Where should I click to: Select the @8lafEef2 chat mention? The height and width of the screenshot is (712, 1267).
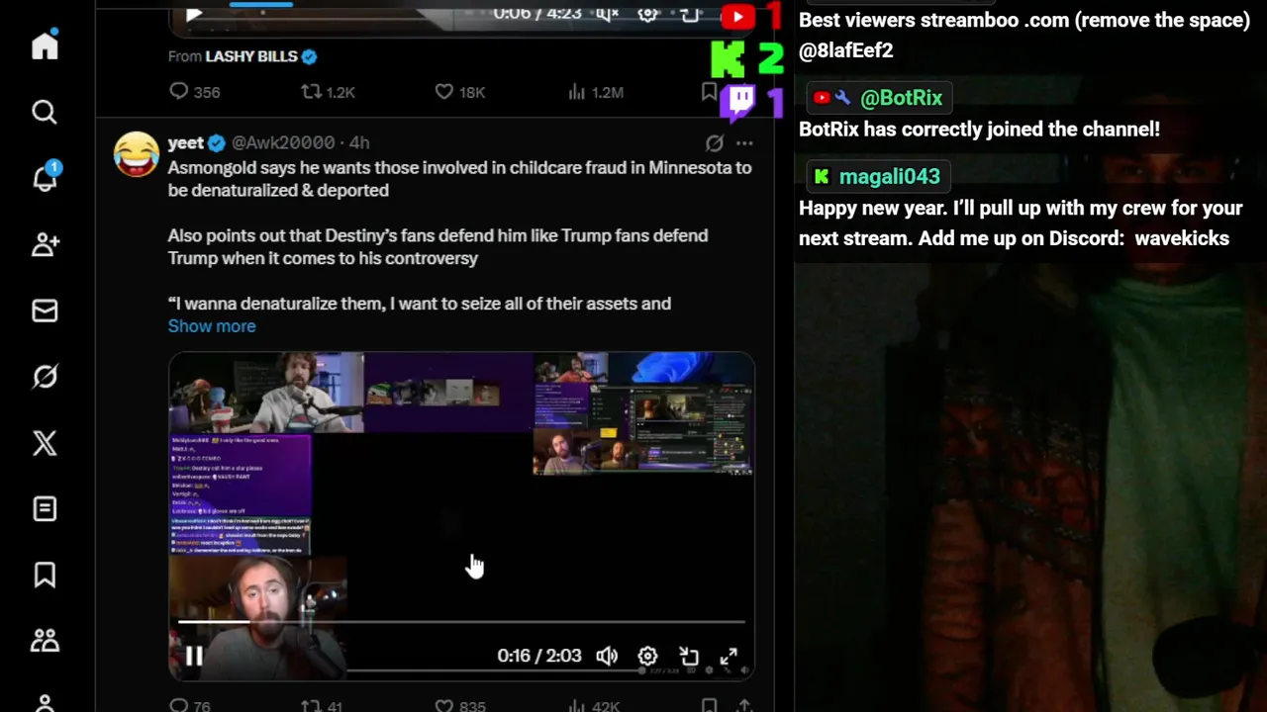pyautogui.click(x=845, y=50)
